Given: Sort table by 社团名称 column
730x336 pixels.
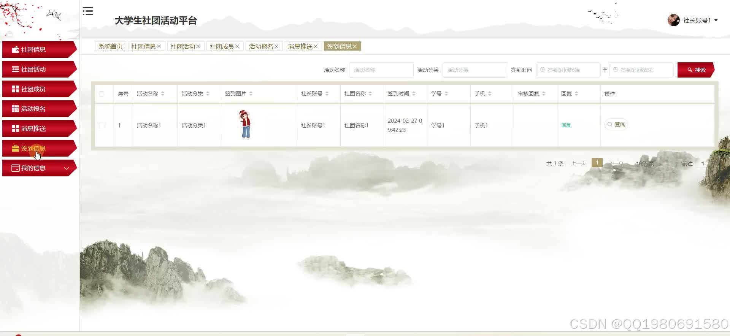Looking at the screenshot, I should [x=370, y=94].
